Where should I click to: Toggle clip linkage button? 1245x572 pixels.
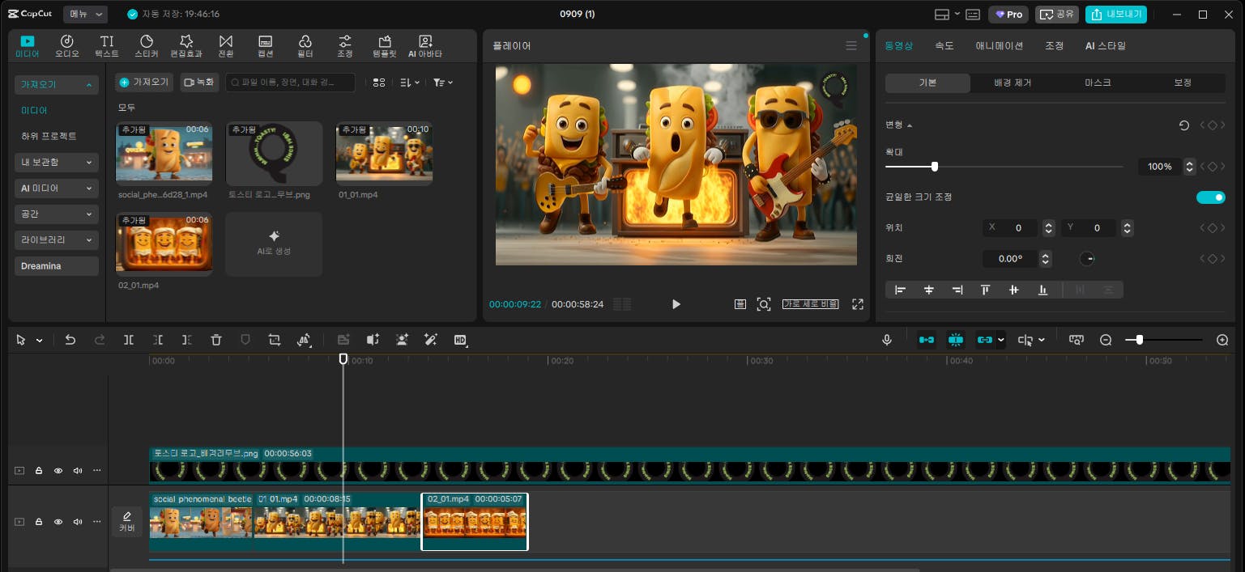point(985,340)
